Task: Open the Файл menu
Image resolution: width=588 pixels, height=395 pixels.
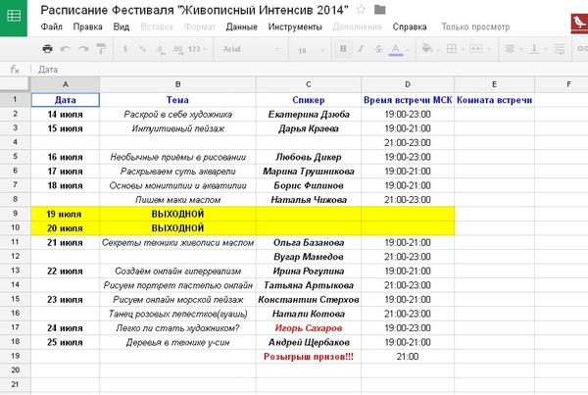Action: pyautogui.click(x=51, y=27)
